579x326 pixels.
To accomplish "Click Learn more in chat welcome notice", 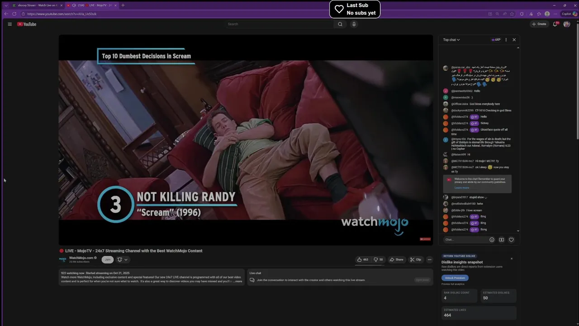I will coord(462,188).
